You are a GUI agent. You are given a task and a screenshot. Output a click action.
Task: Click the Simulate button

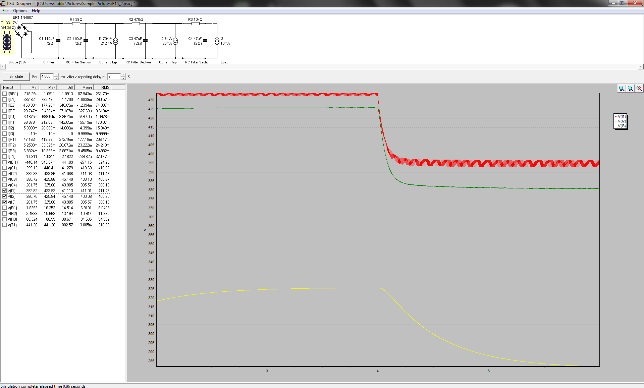(16, 76)
